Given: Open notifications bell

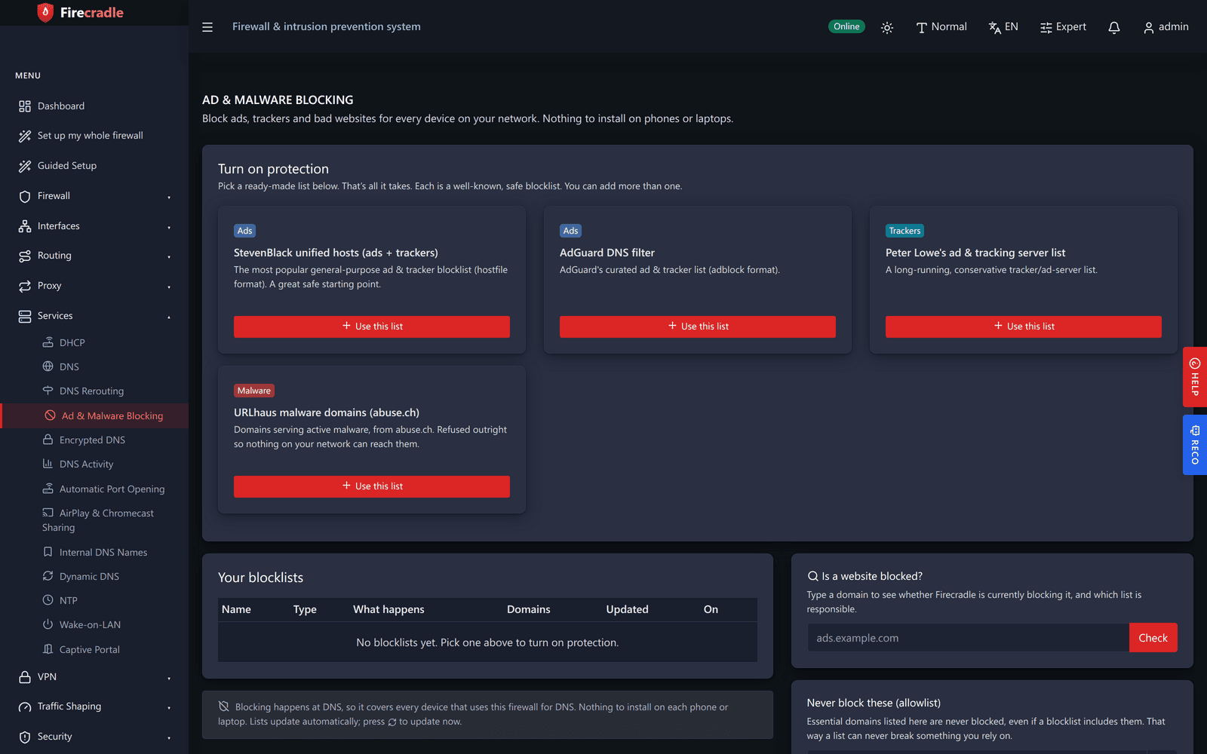Looking at the screenshot, I should click(x=1114, y=27).
